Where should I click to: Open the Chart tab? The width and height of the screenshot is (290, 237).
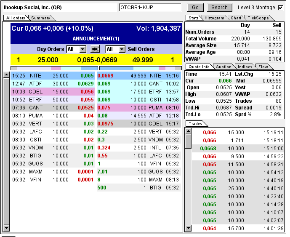pos(236,18)
